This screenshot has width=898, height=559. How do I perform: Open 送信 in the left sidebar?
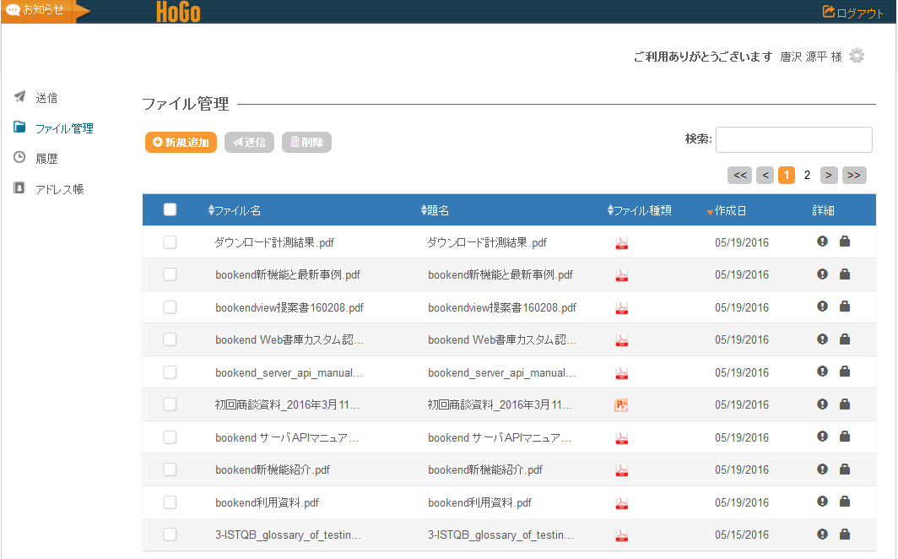point(46,98)
